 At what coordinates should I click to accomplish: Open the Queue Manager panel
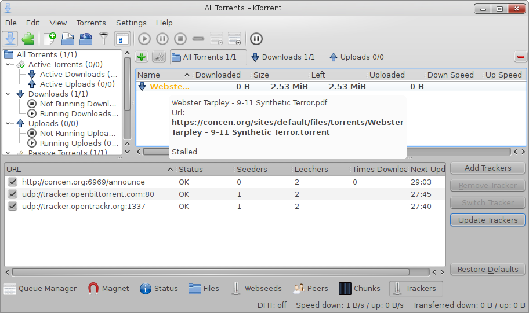[x=40, y=289]
